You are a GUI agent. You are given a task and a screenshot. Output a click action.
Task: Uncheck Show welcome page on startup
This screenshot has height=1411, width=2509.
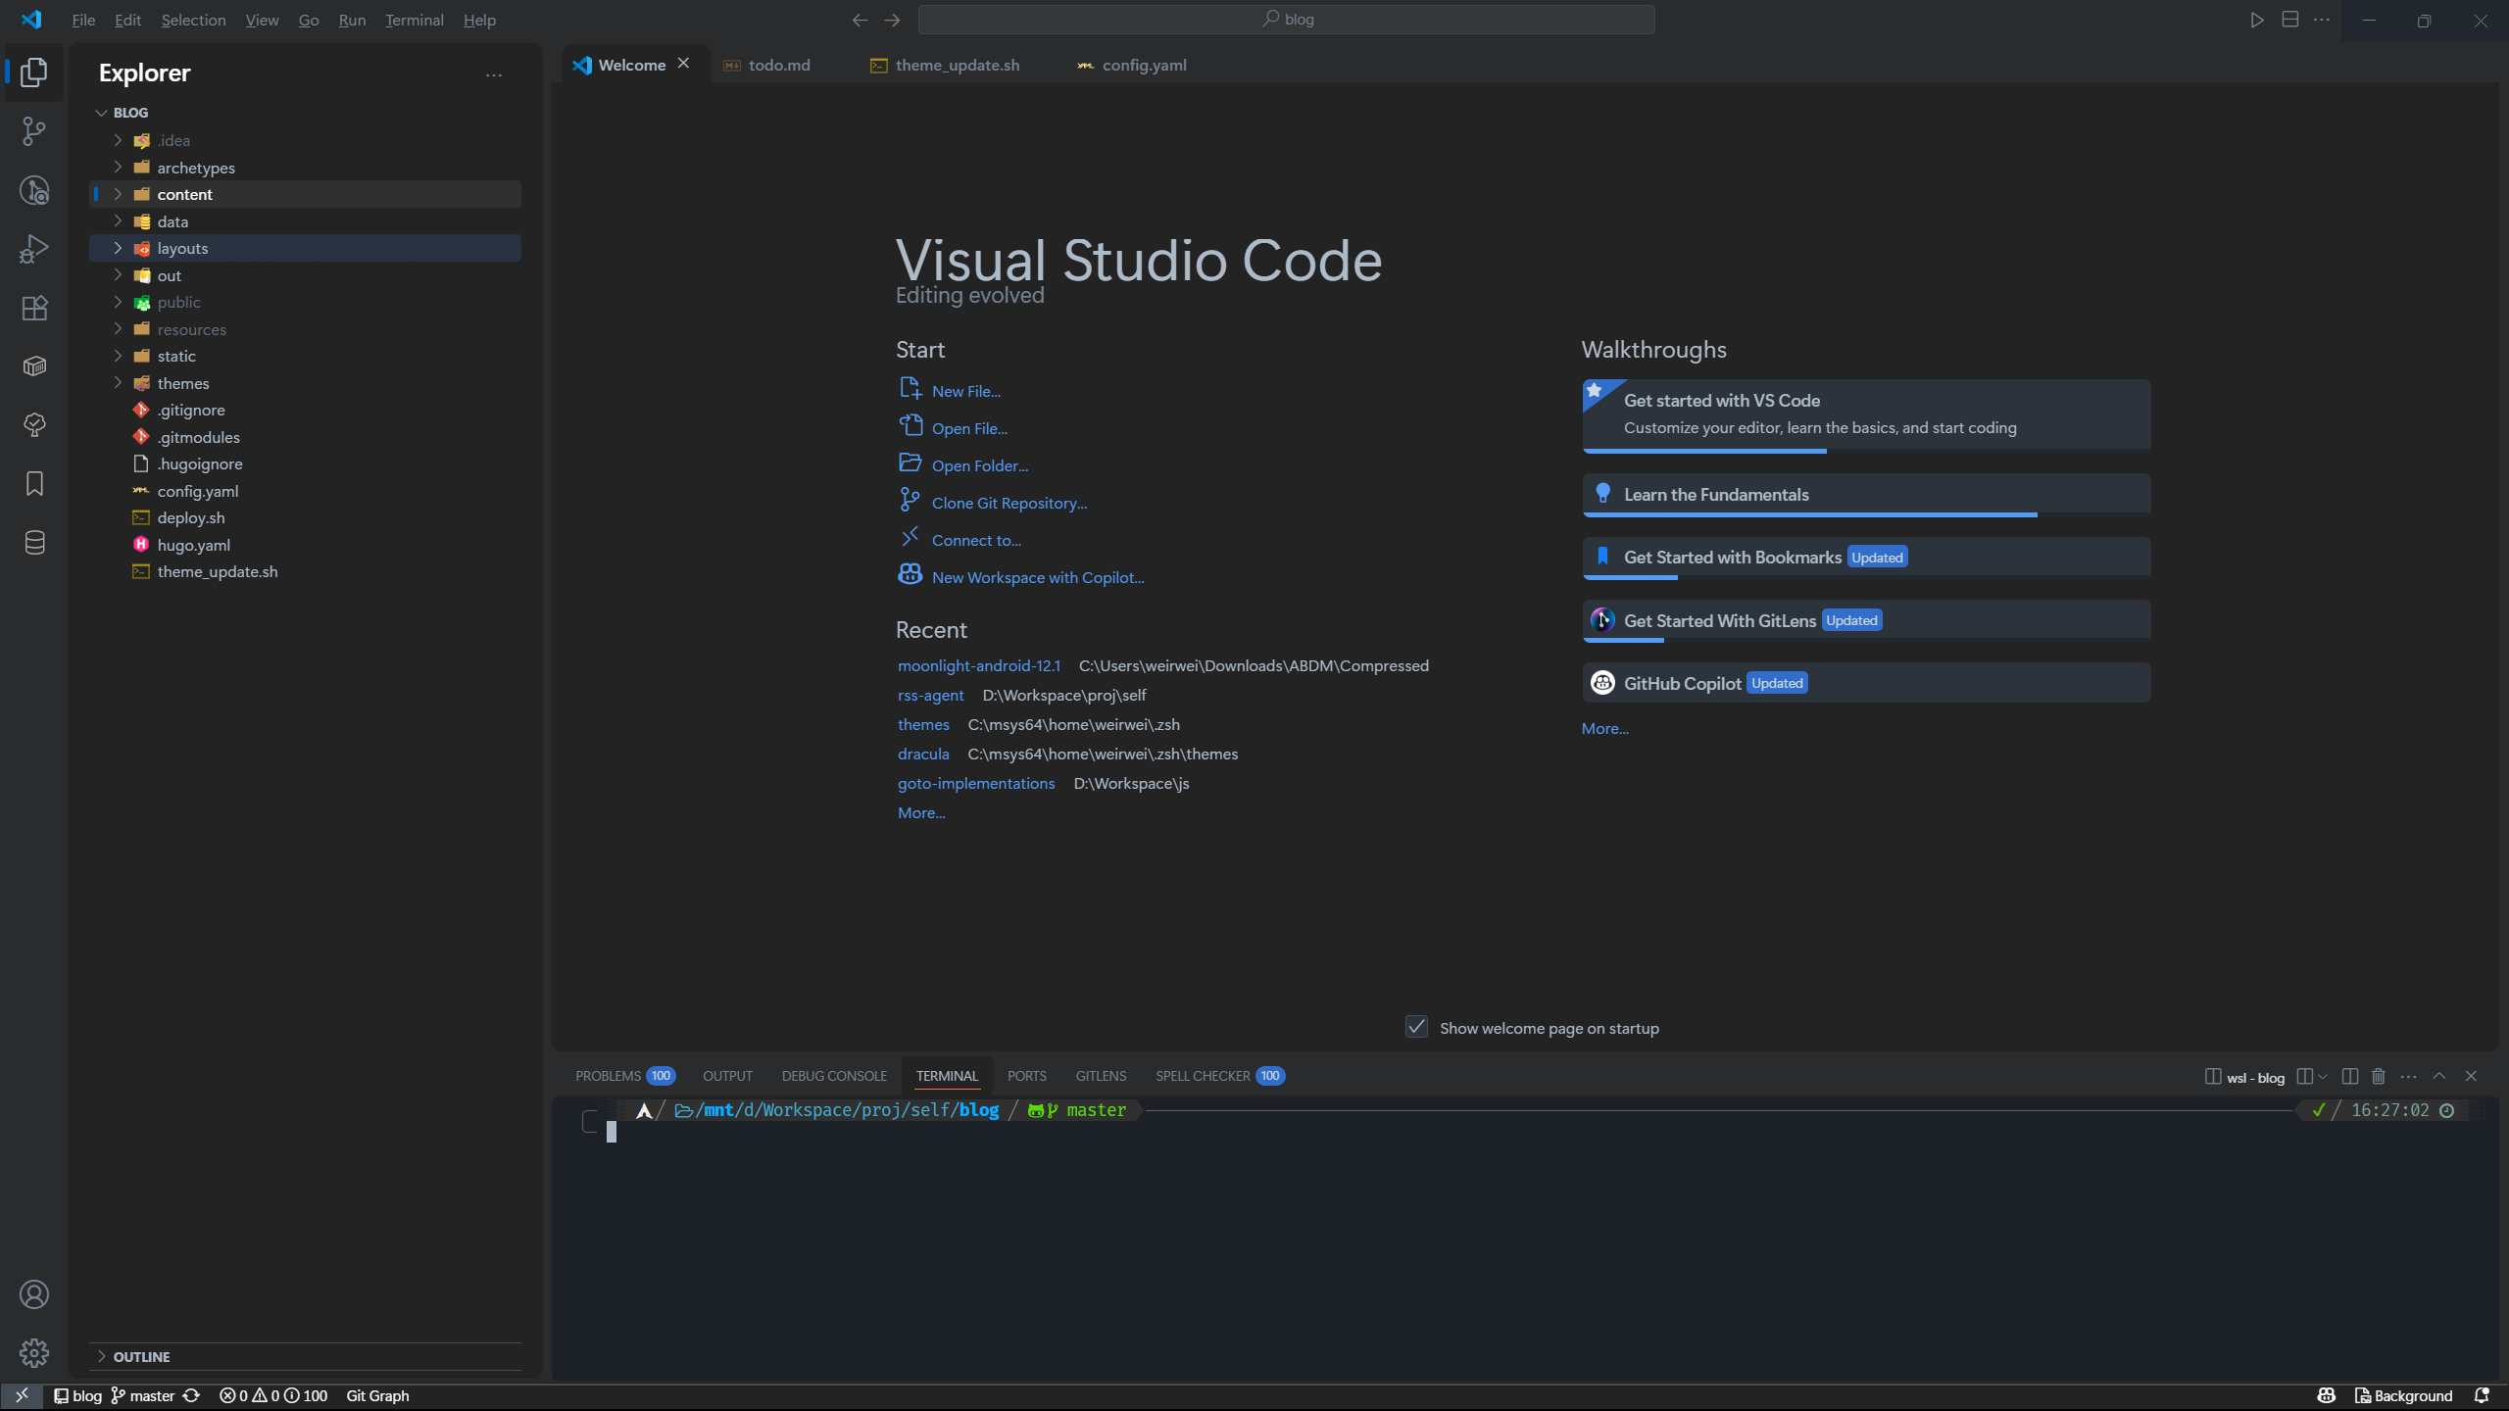coord(1416,1027)
